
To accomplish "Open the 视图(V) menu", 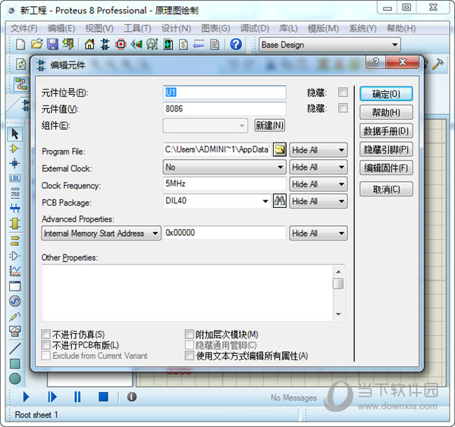I will click(99, 28).
